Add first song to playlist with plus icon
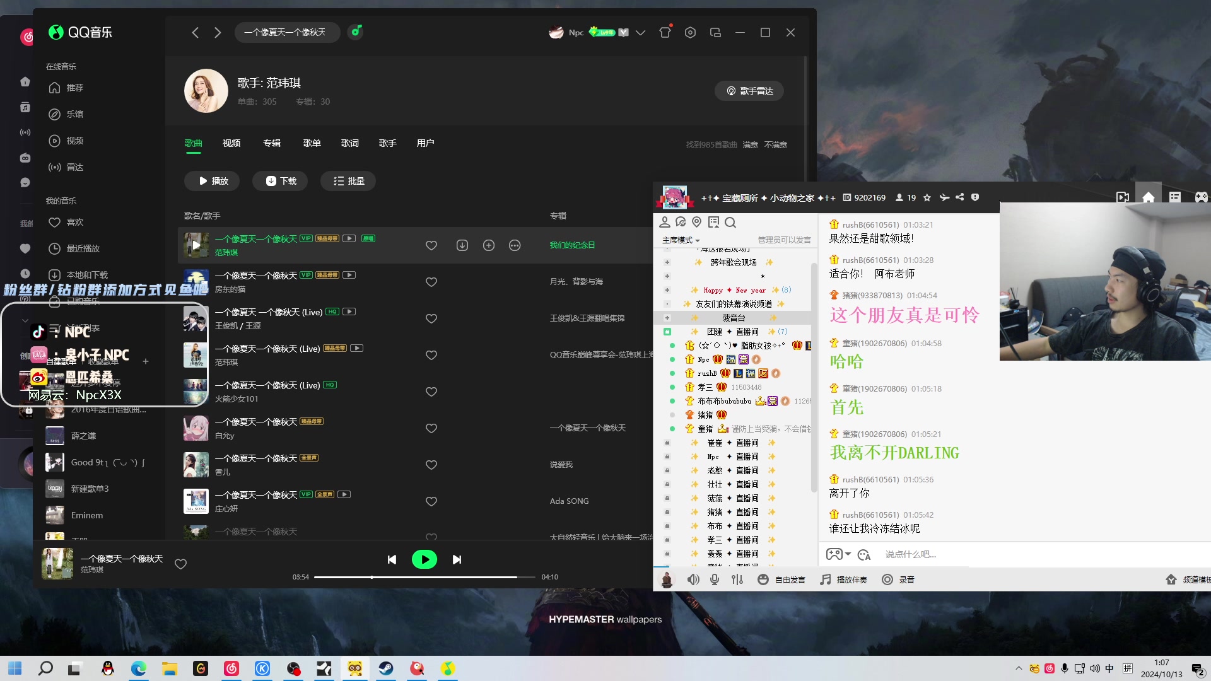This screenshot has height=681, width=1211. pos(489,245)
